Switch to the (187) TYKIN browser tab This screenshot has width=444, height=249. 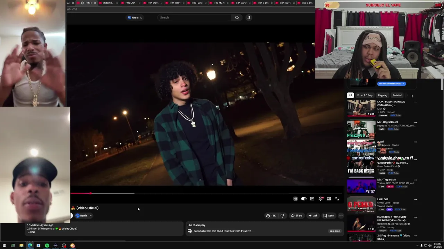coord(174,3)
